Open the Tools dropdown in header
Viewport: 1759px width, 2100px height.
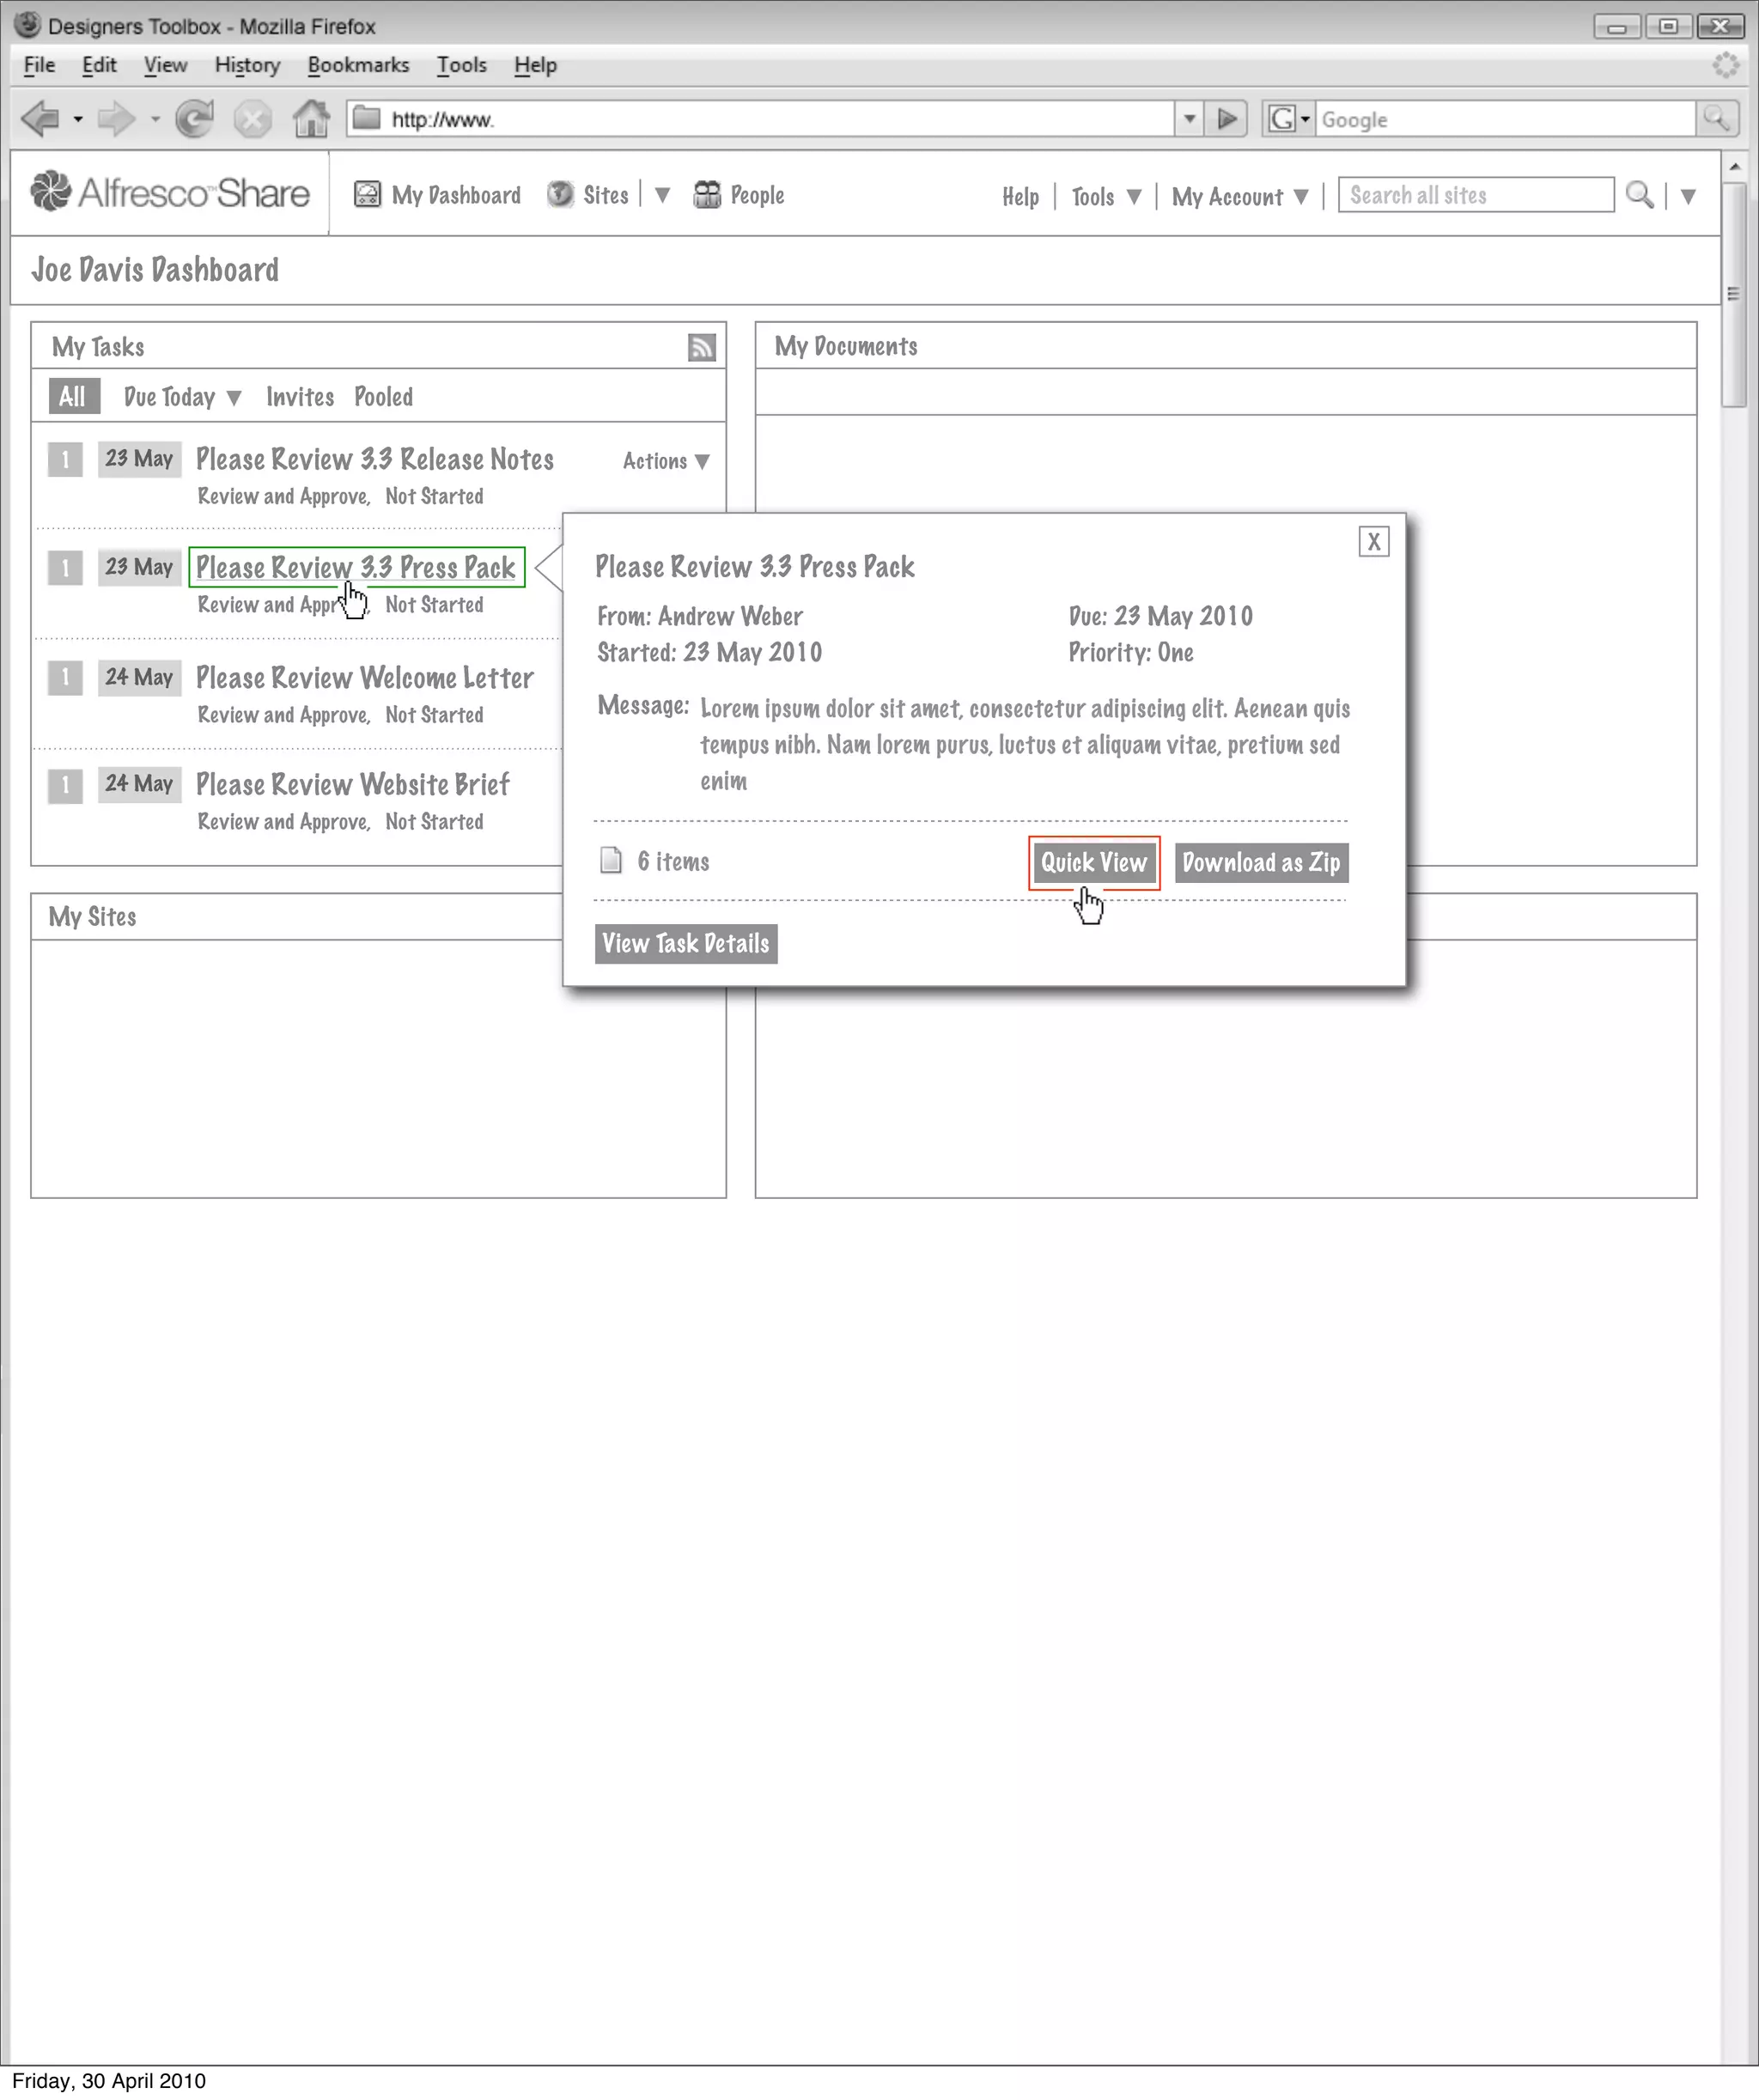[x=1106, y=197]
